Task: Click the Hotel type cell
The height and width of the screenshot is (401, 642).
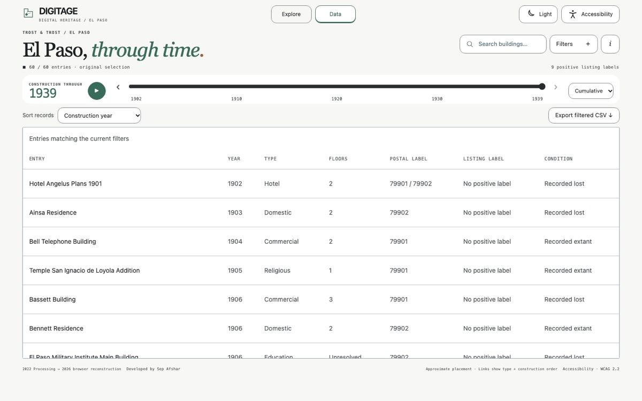Action: point(272,183)
